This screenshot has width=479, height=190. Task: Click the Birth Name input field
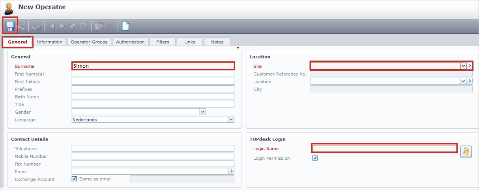[x=153, y=97]
